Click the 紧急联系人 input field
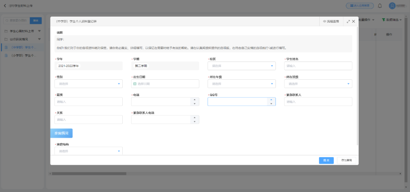Image resolution: width=410 pixels, height=192 pixels. tap(318, 102)
